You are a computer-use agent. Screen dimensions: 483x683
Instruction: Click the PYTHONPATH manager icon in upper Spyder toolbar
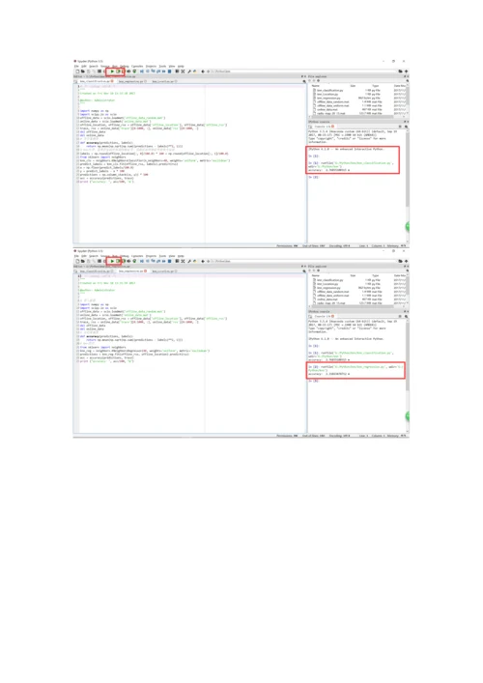pos(195,71)
